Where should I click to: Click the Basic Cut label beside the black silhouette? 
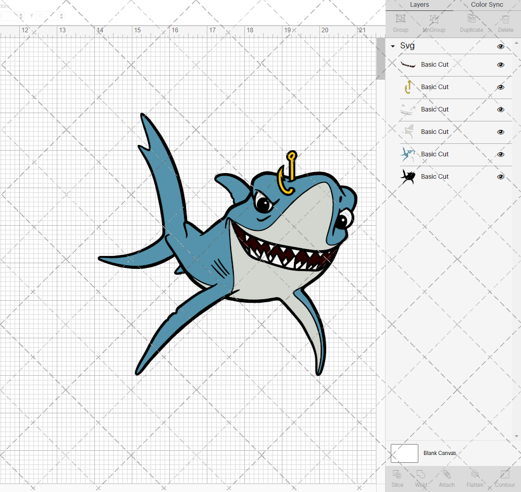click(x=435, y=177)
